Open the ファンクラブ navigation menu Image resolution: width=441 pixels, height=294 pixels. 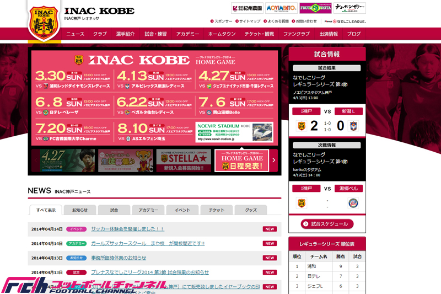pos(297,34)
